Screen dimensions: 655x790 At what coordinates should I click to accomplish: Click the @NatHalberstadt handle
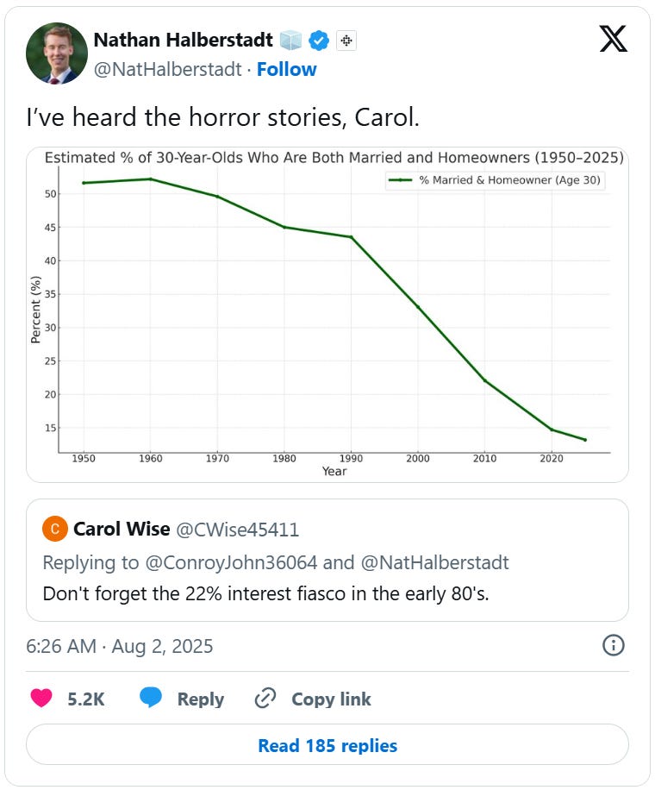pyautogui.click(x=167, y=69)
